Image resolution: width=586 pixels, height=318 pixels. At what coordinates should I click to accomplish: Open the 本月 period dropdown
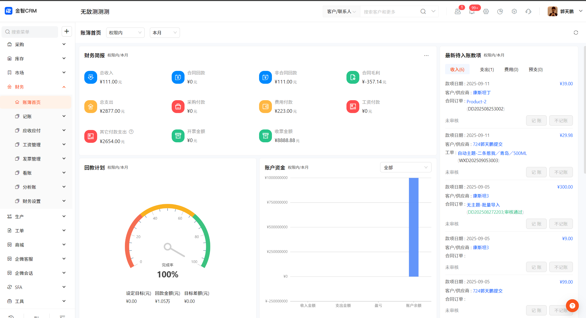(164, 33)
